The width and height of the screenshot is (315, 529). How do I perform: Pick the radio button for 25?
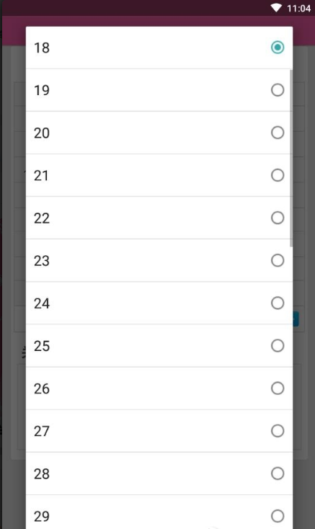[278, 346]
